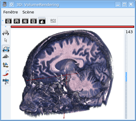Select the paper plane flight tool

pos(6,56)
